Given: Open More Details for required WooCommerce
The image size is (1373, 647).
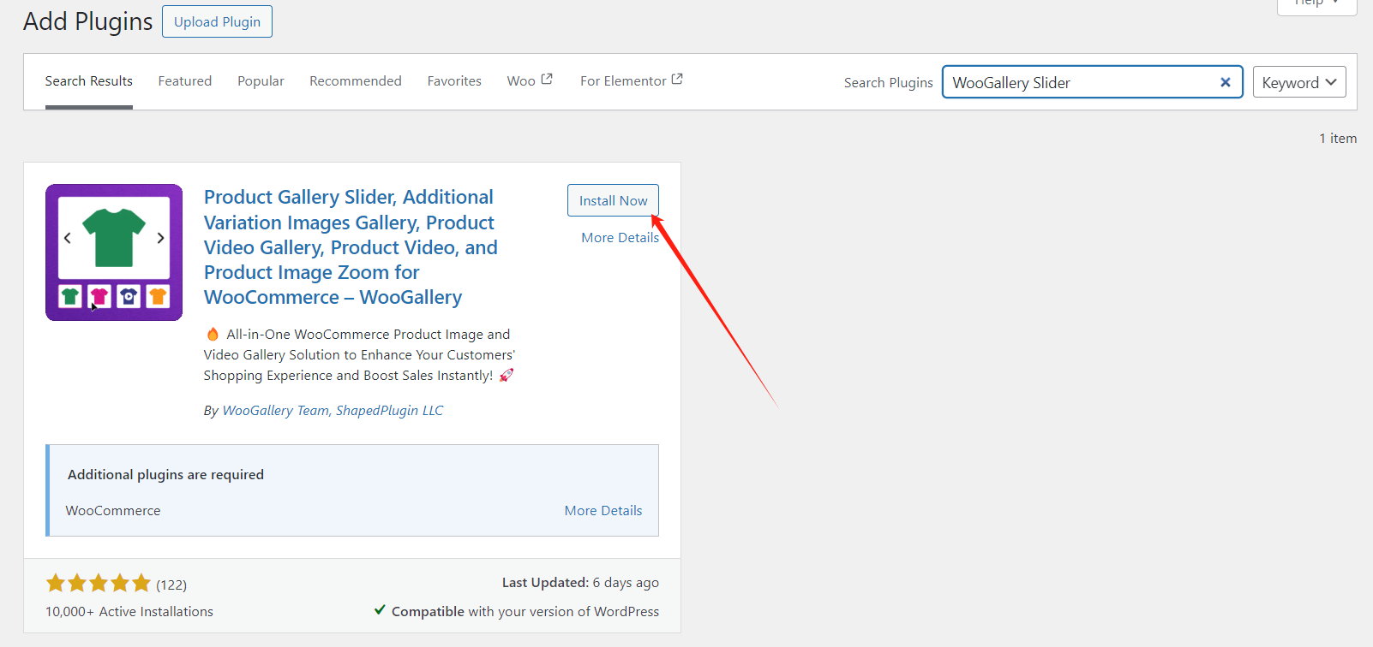Looking at the screenshot, I should (x=603, y=511).
